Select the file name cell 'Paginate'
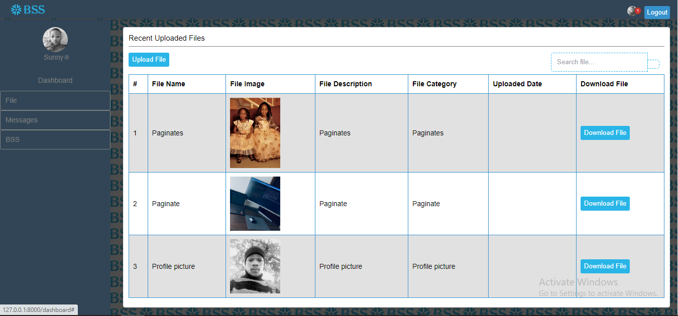 [187, 204]
